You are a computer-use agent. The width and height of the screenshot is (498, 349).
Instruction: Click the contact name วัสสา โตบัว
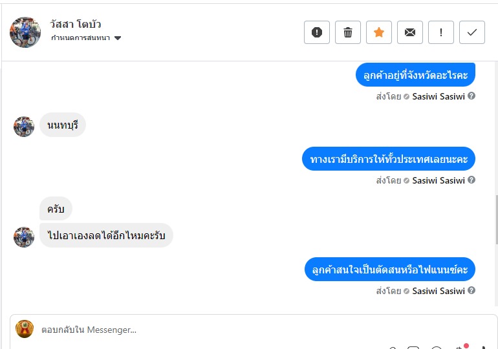coord(76,25)
